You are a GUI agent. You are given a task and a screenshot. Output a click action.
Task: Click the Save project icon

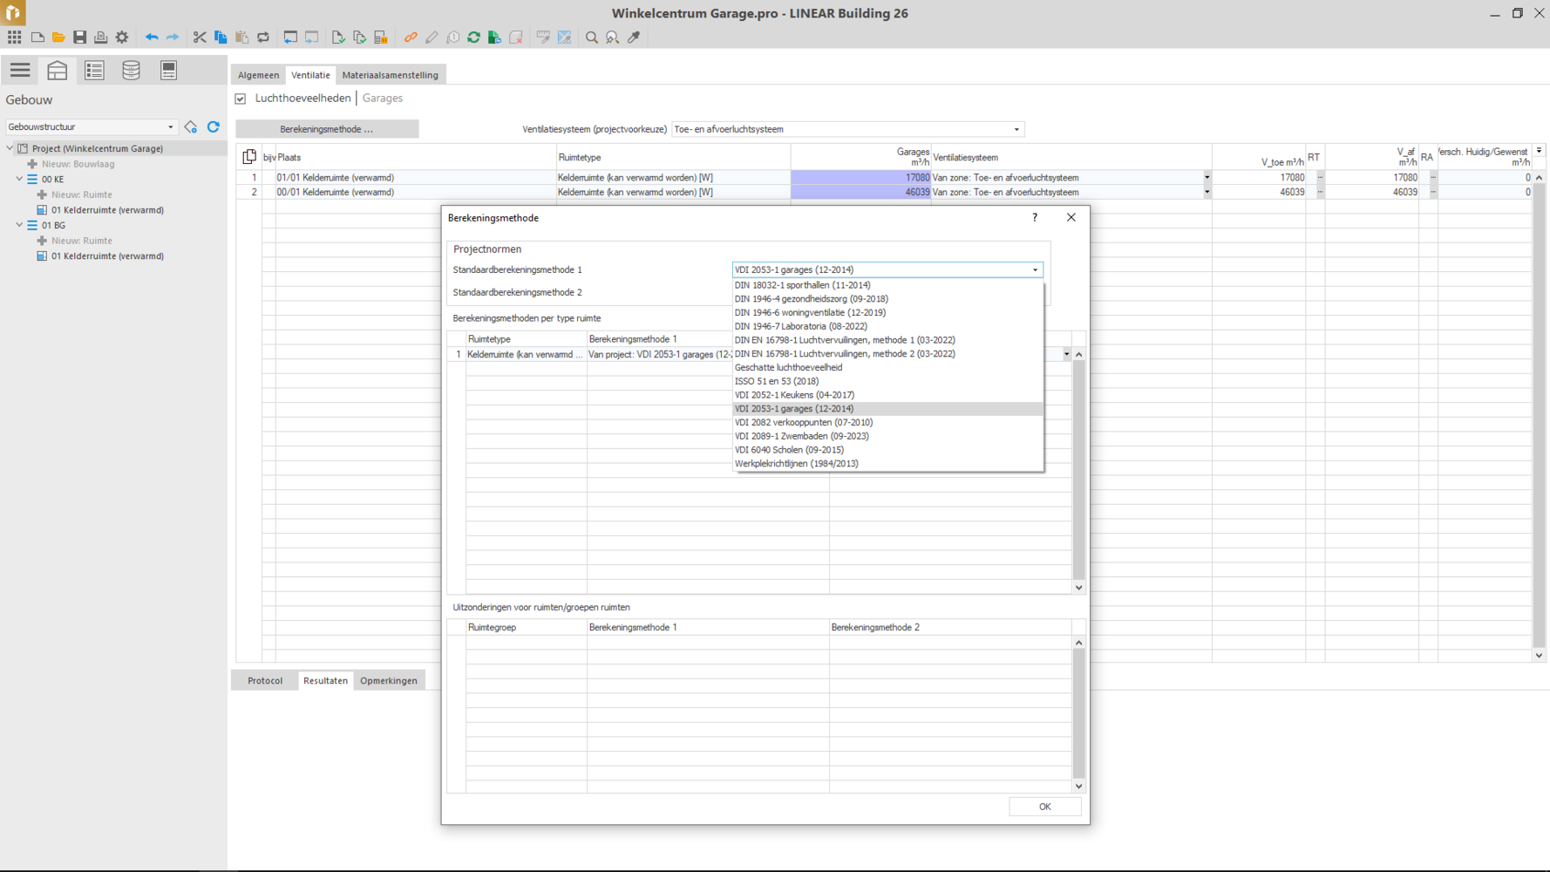[x=79, y=37]
